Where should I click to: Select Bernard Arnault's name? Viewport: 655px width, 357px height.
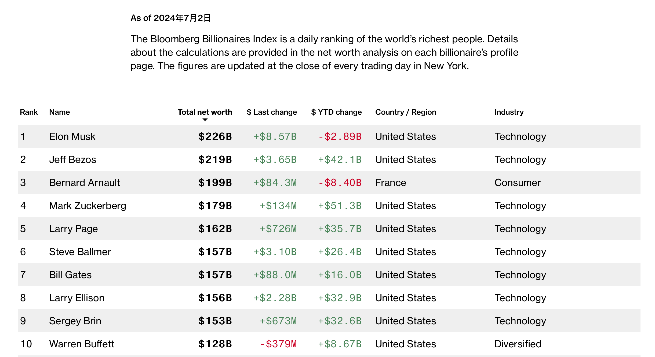tap(84, 183)
